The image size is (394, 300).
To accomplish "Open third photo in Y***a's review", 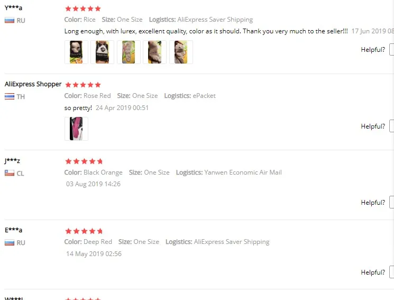I will [x=129, y=52].
